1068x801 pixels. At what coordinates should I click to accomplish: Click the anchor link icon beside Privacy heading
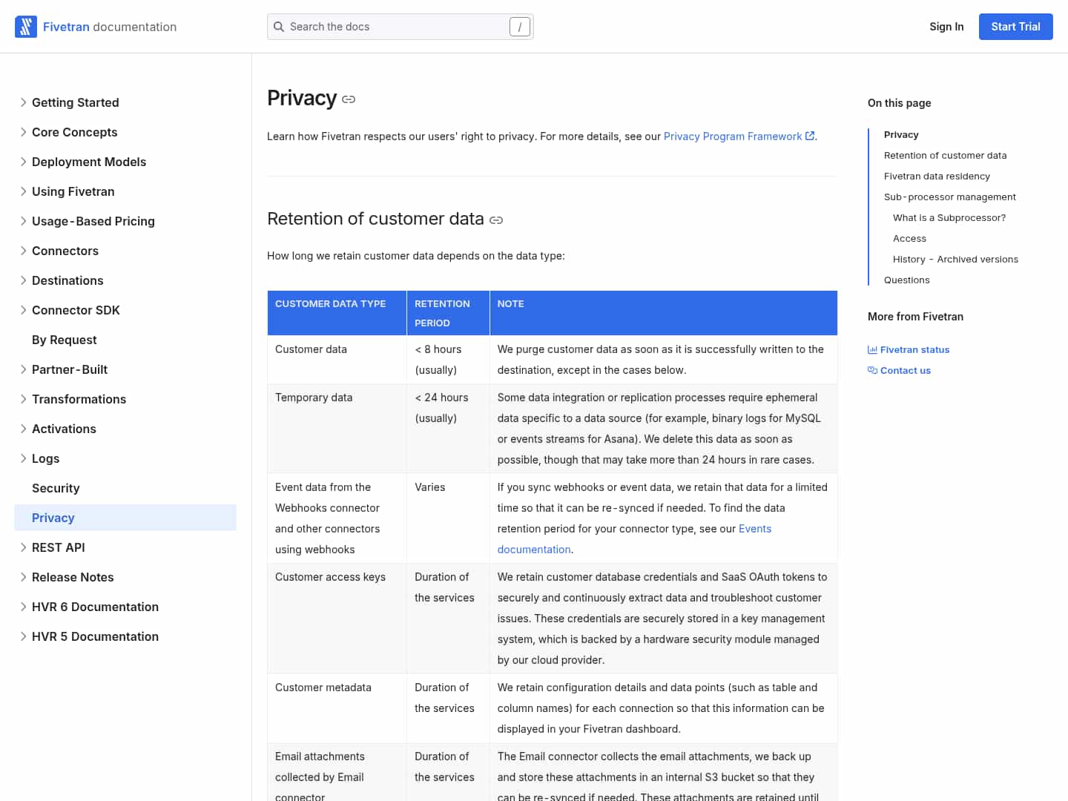click(x=349, y=99)
